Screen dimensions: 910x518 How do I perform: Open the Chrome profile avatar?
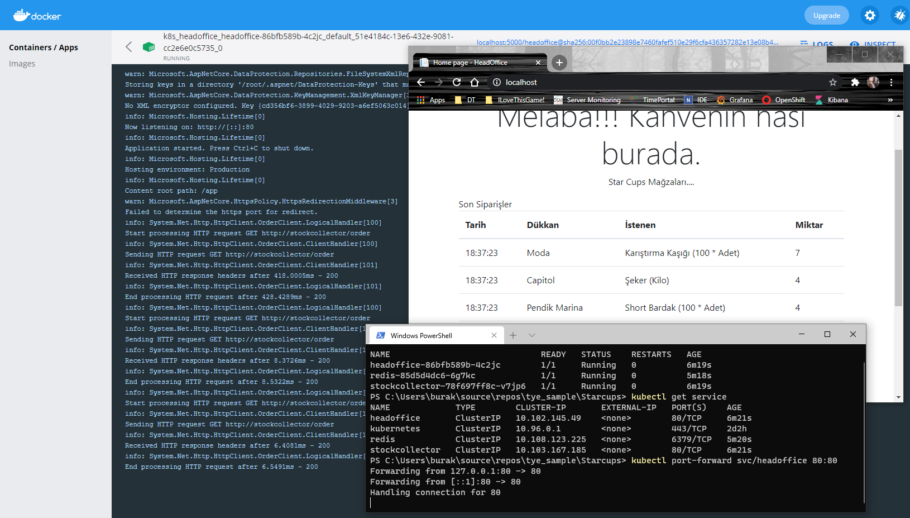pyautogui.click(x=873, y=82)
